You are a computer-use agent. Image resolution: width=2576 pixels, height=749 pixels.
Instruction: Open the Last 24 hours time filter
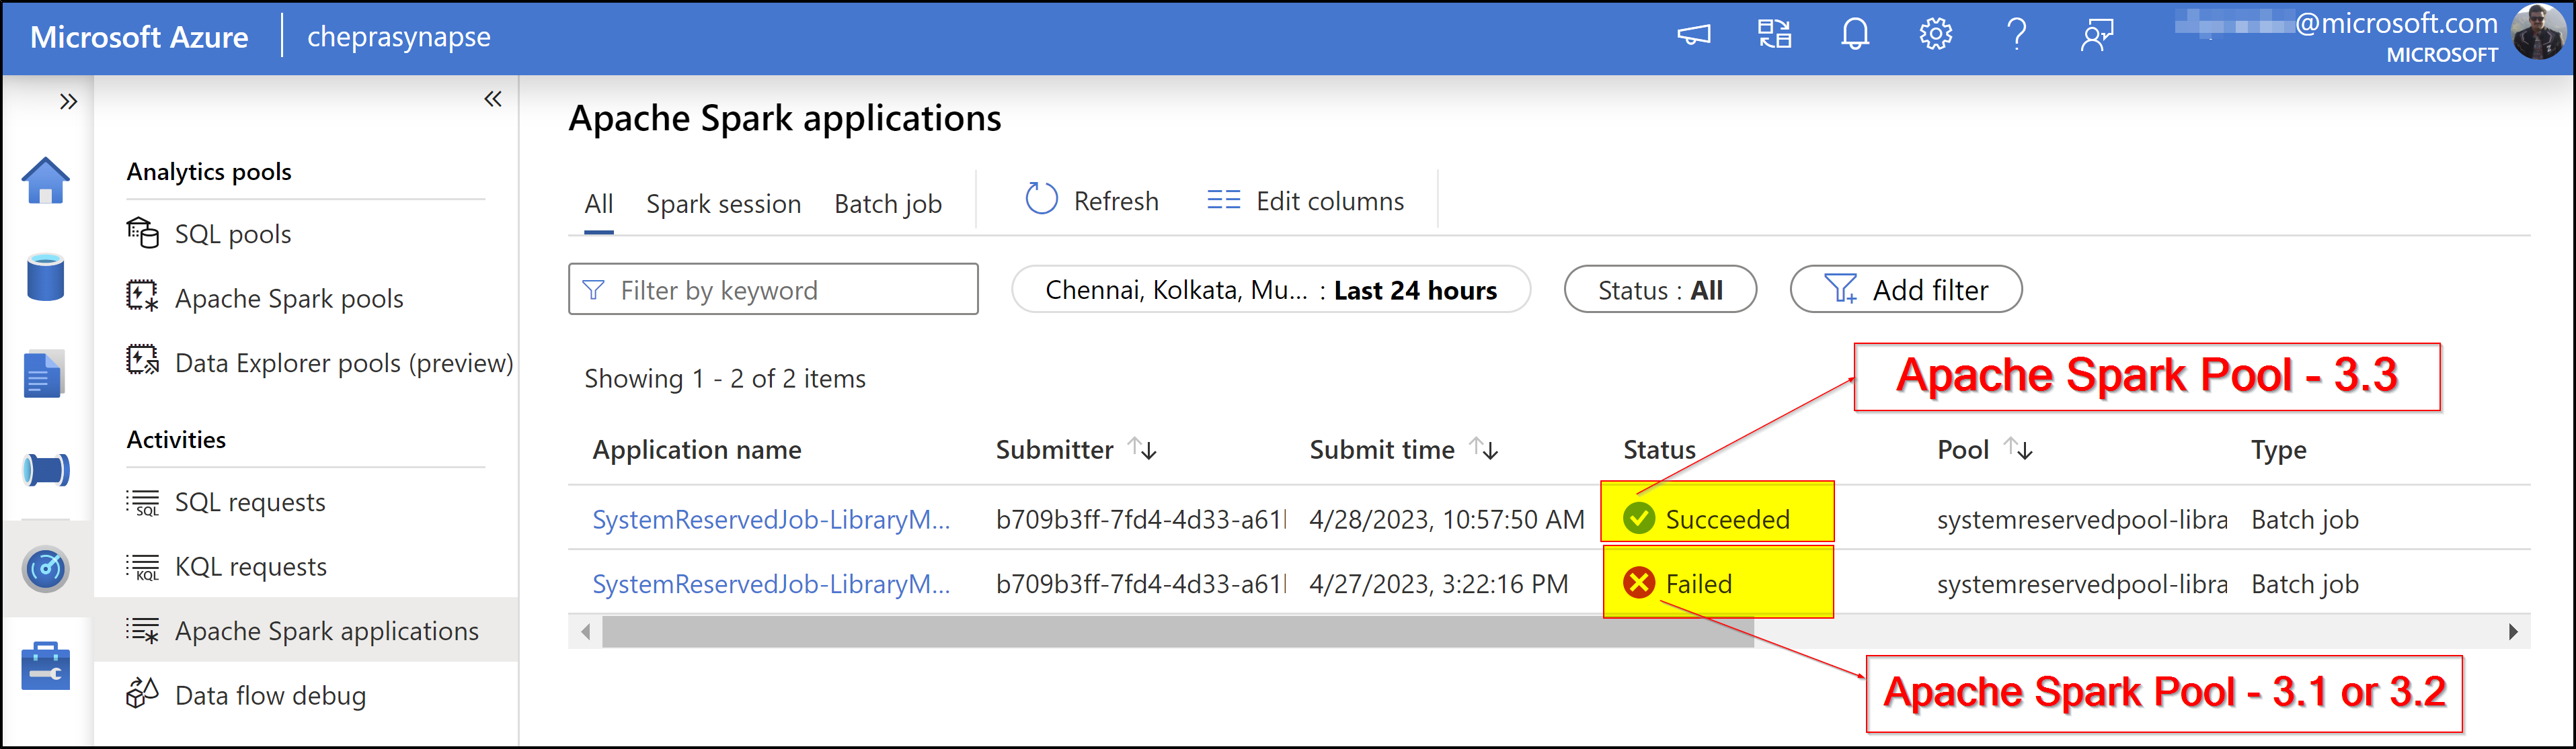pyautogui.click(x=1270, y=290)
